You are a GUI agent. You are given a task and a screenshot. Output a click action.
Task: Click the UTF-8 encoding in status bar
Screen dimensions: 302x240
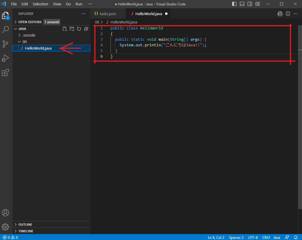(x=253, y=237)
